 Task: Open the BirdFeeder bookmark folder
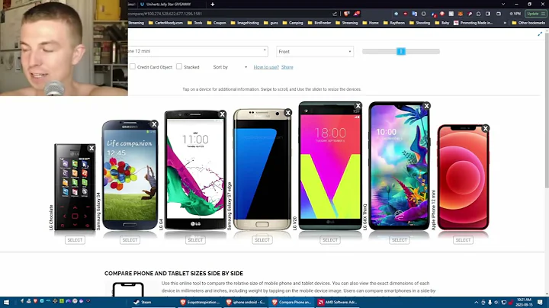319,23
